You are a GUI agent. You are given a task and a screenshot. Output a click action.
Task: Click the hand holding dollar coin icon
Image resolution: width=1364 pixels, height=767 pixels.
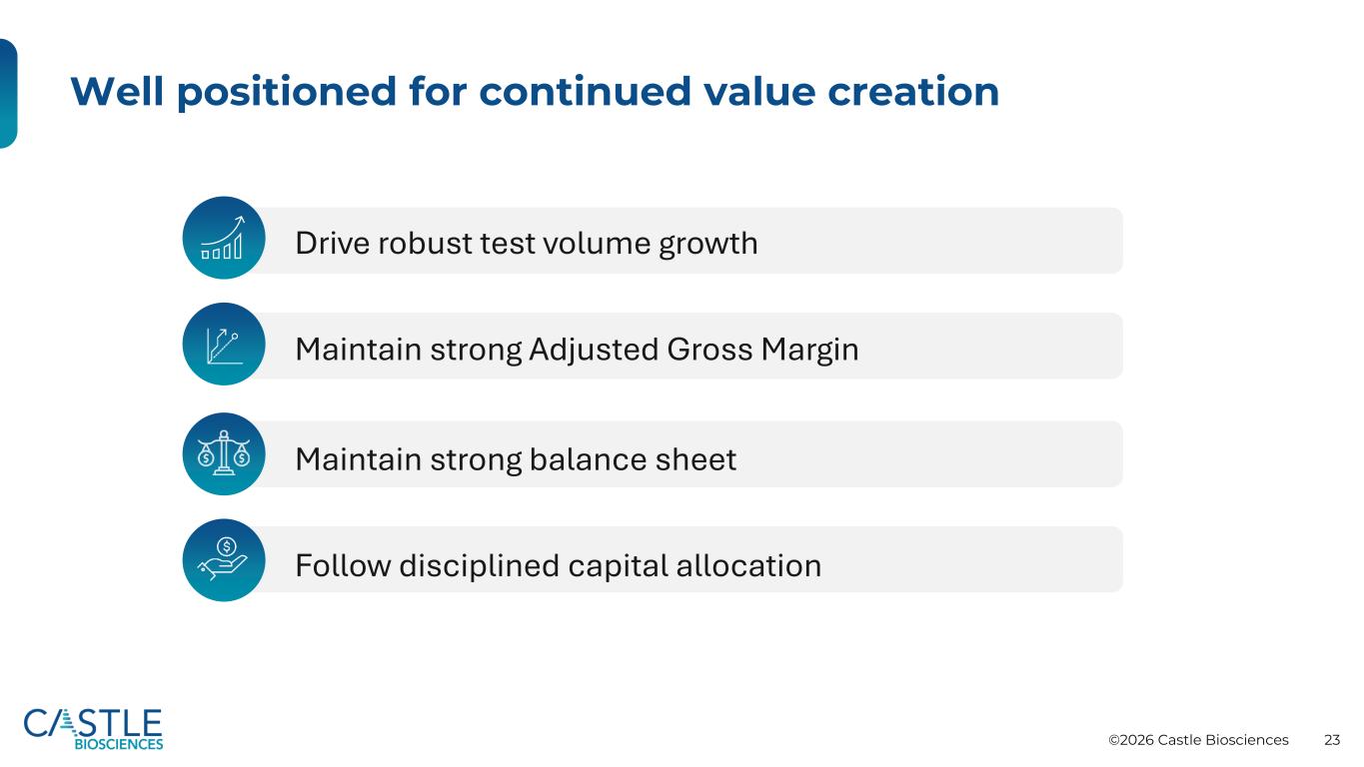pos(223,559)
